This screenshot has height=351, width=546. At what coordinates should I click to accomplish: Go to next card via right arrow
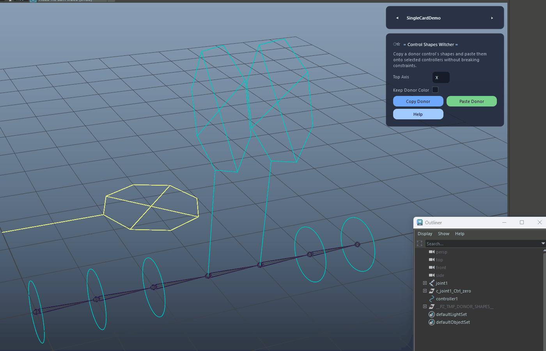tap(492, 18)
